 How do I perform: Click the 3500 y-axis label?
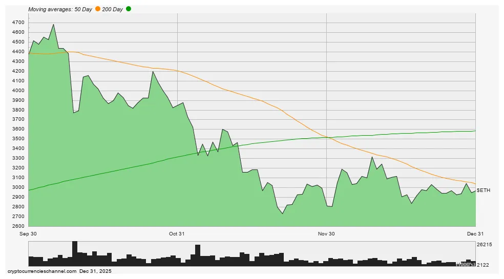(x=18, y=139)
